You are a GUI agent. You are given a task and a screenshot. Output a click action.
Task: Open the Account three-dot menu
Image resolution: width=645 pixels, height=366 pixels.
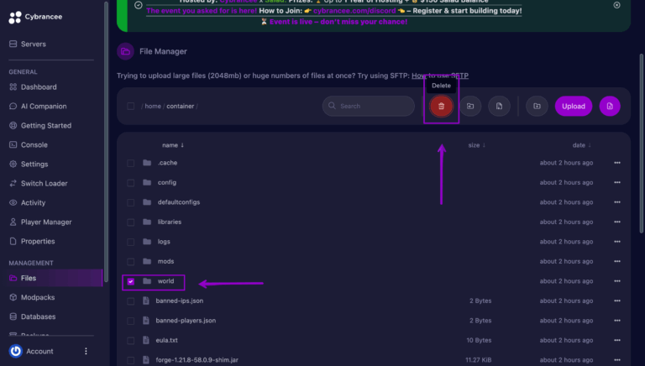pyautogui.click(x=86, y=351)
